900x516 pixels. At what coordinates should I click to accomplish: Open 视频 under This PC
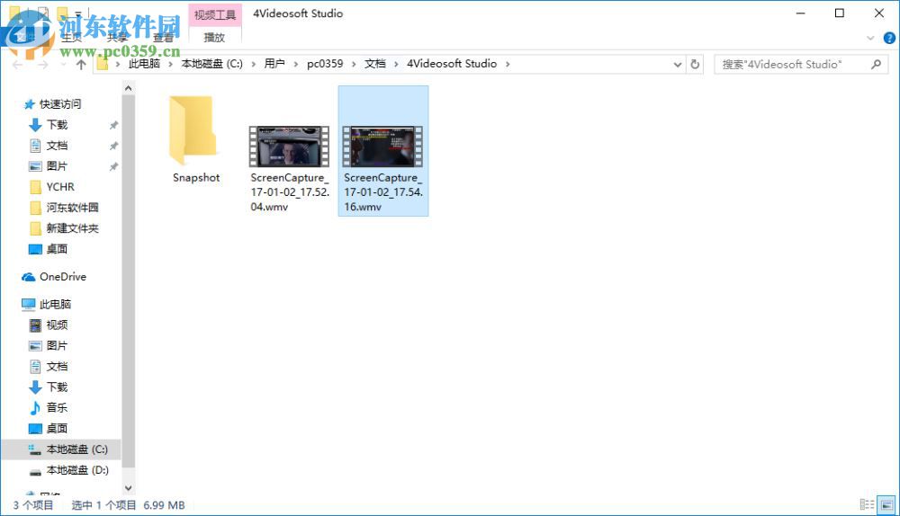(58, 325)
